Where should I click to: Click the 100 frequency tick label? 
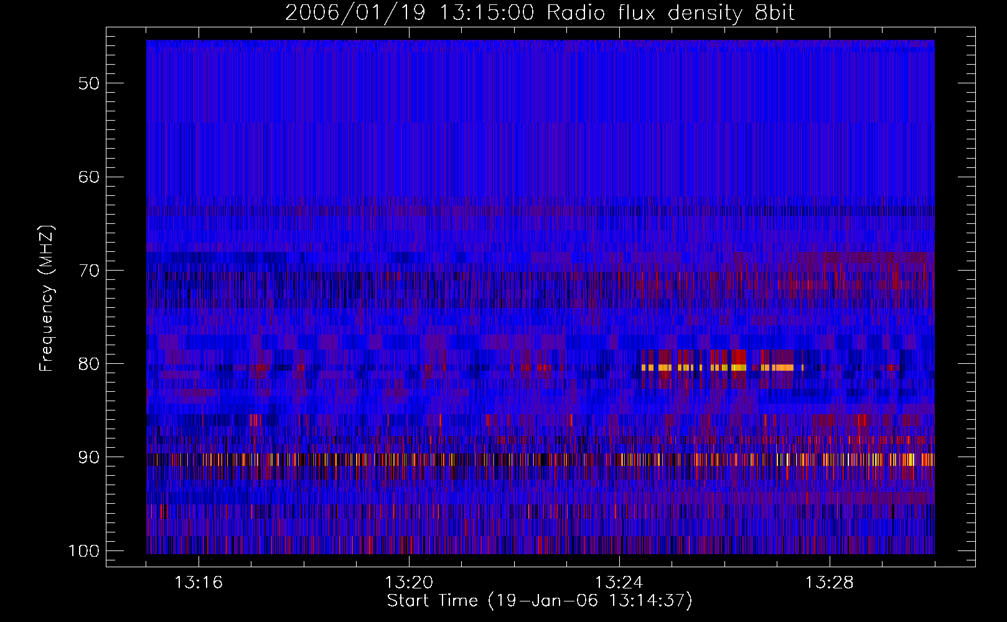(x=83, y=551)
